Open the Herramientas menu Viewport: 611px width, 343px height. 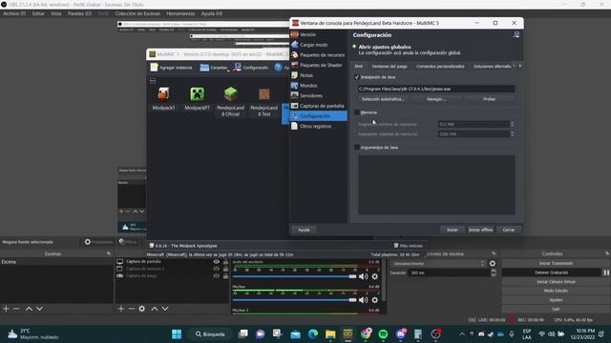tap(180, 13)
